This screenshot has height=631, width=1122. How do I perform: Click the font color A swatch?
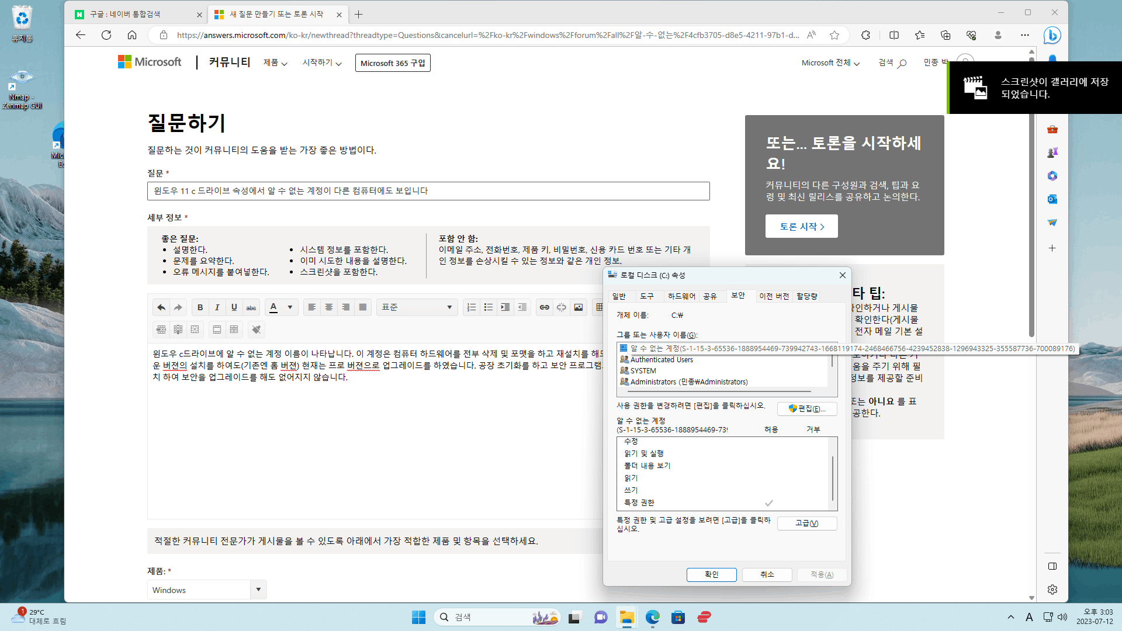(x=273, y=307)
